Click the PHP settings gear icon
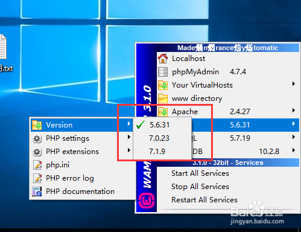This screenshot has height=232, width=301. pyautogui.click(x=37, y=138)
